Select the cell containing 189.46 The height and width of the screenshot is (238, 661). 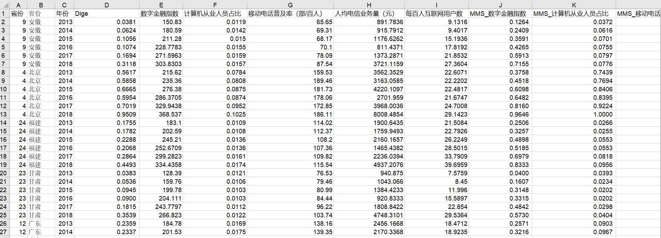click(290, 80)
